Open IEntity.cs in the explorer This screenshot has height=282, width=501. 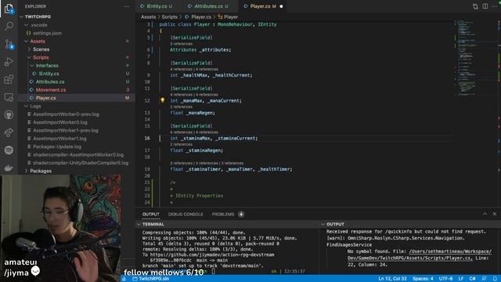click(49, 74)
